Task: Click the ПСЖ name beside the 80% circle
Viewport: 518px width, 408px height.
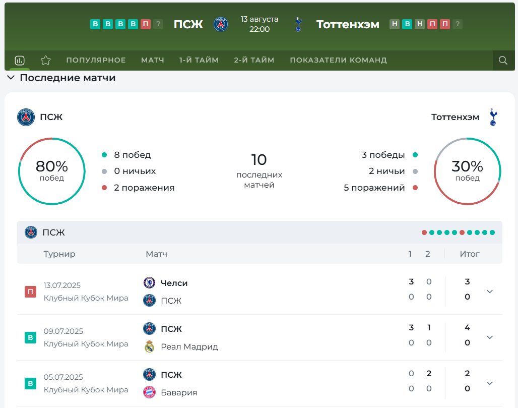Action: [x=51, y=117]
